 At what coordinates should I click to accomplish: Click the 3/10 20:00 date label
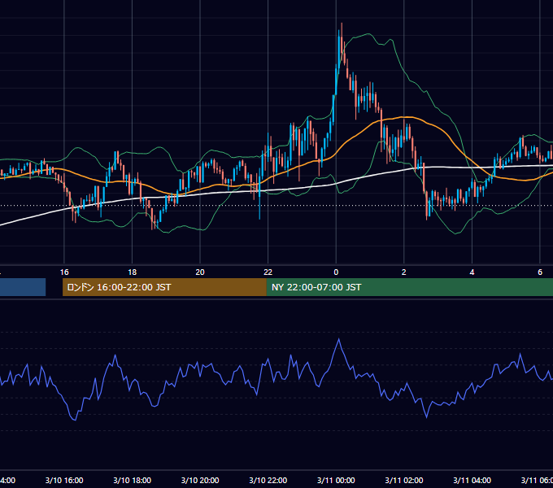pos(200,480)
